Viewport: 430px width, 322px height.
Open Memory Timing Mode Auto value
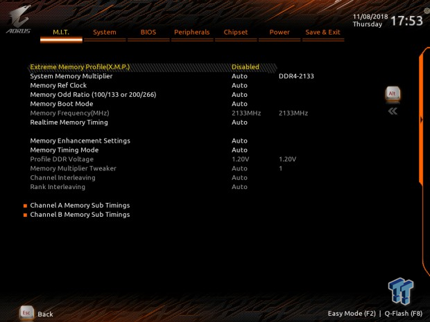pos(239,150)
